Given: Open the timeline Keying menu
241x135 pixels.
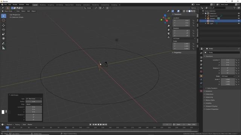Looking at the screenshot, I should [x=18, y=124].
